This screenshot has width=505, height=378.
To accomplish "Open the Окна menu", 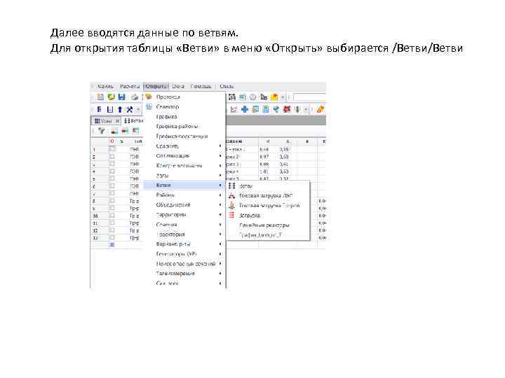I will (x=178, y=87).
